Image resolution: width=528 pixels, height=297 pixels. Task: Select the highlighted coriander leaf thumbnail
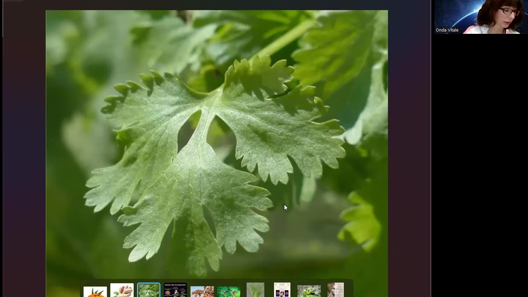(148, 290)
